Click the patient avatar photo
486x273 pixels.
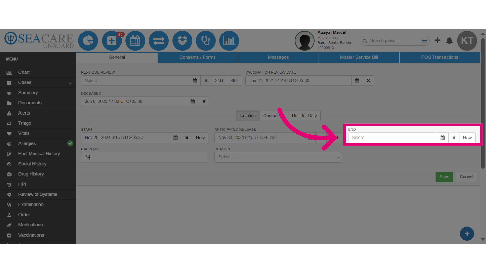point(305,41)
